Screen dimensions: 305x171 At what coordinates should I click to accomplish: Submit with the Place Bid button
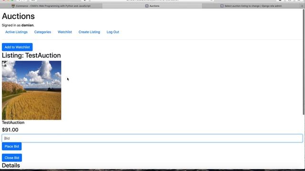point(11,146)
